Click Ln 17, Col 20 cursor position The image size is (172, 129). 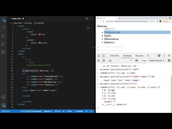point(31,111)
